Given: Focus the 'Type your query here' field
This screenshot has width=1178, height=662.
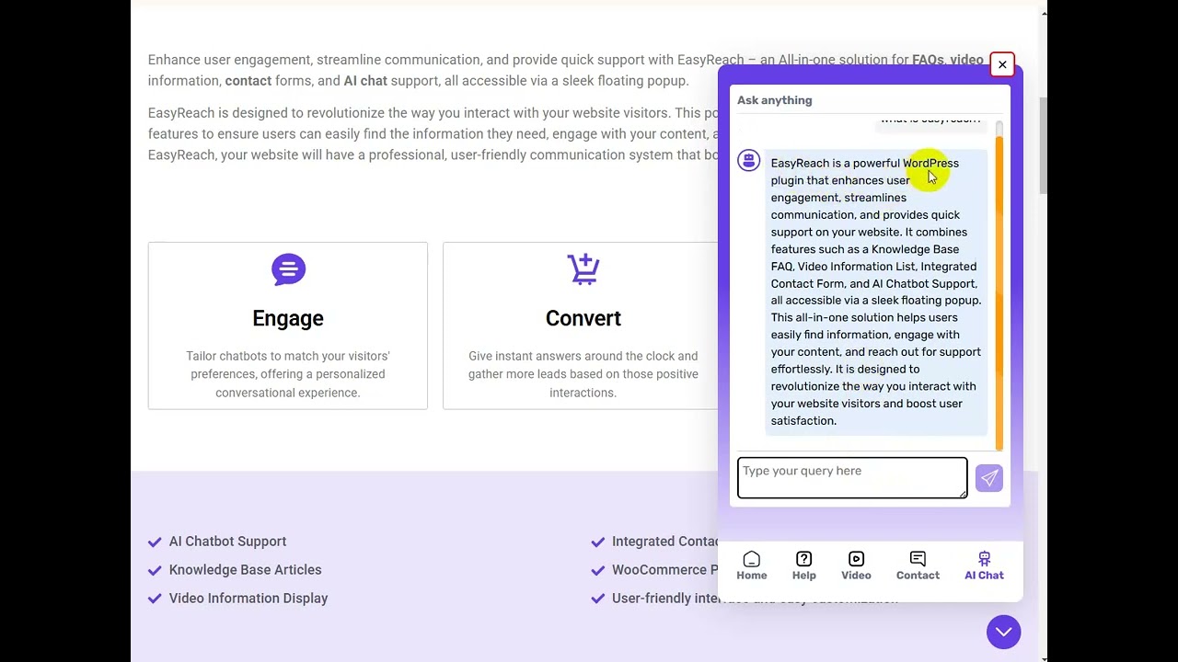Looking at the screenshot, I should click(x=852, y=477).
